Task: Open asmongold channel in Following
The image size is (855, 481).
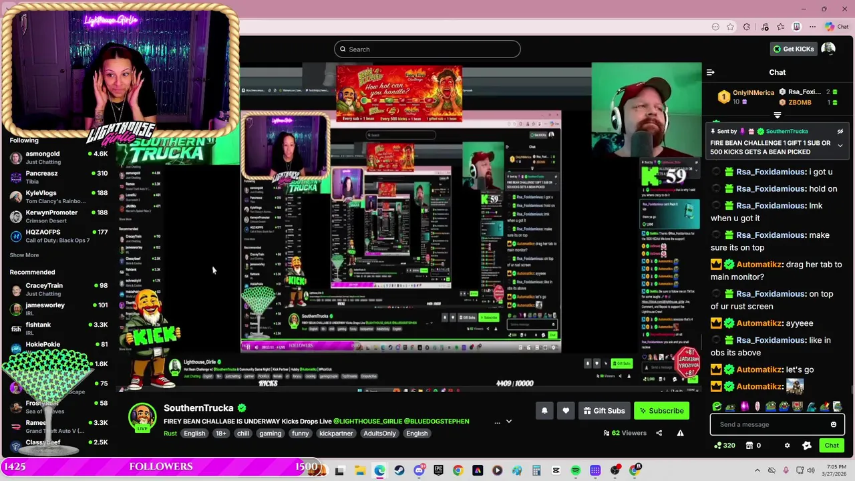Action: (59, 158)
